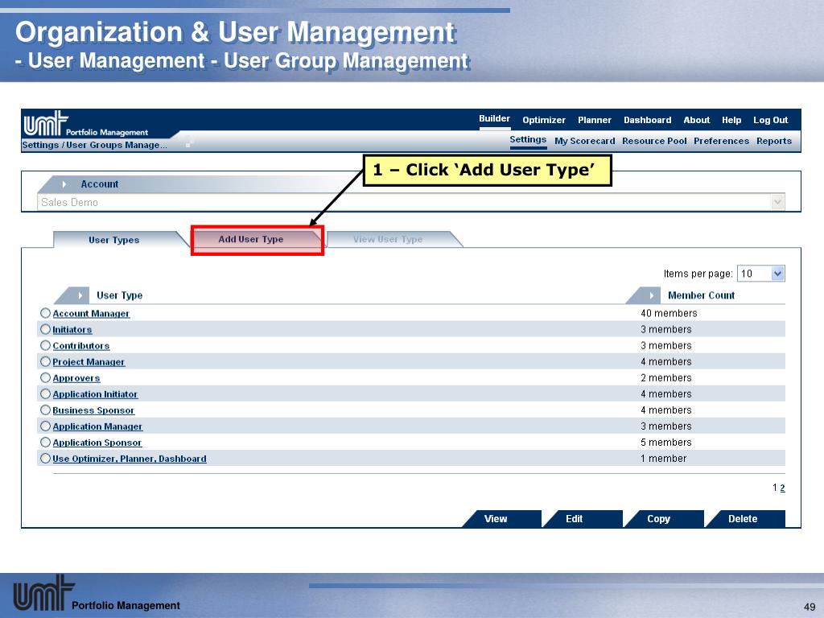
Task: Click the arrow icon beside Member Count header
Action: [x=652, y=295]
